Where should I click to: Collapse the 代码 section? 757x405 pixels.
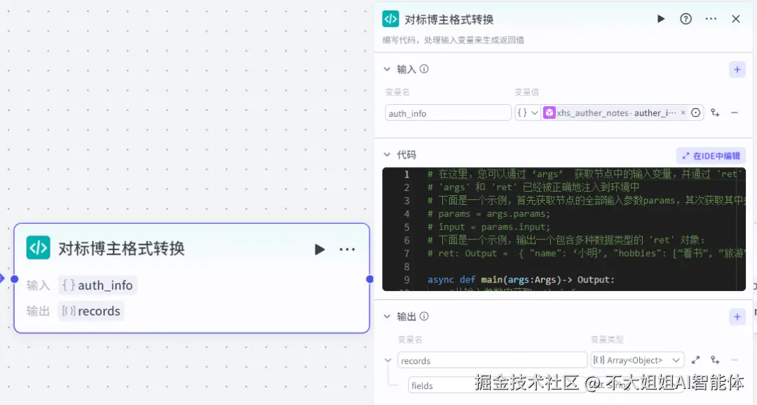pos(388,155)
